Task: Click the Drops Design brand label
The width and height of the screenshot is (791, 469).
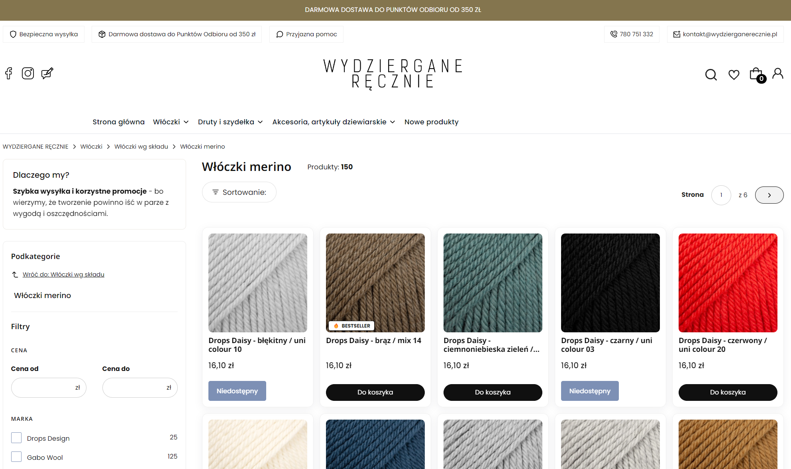Action: point(48,438)
